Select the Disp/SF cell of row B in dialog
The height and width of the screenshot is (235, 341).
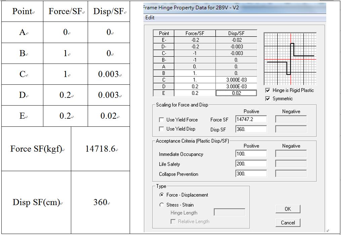pos(236,73)
